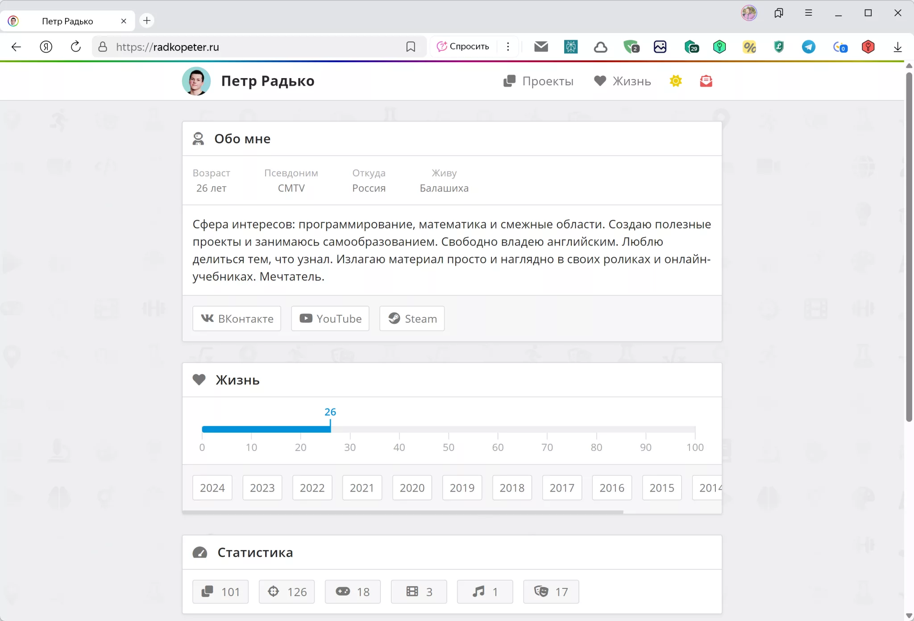
Task: Open the Steam profile button
Action: coord(412,318)
